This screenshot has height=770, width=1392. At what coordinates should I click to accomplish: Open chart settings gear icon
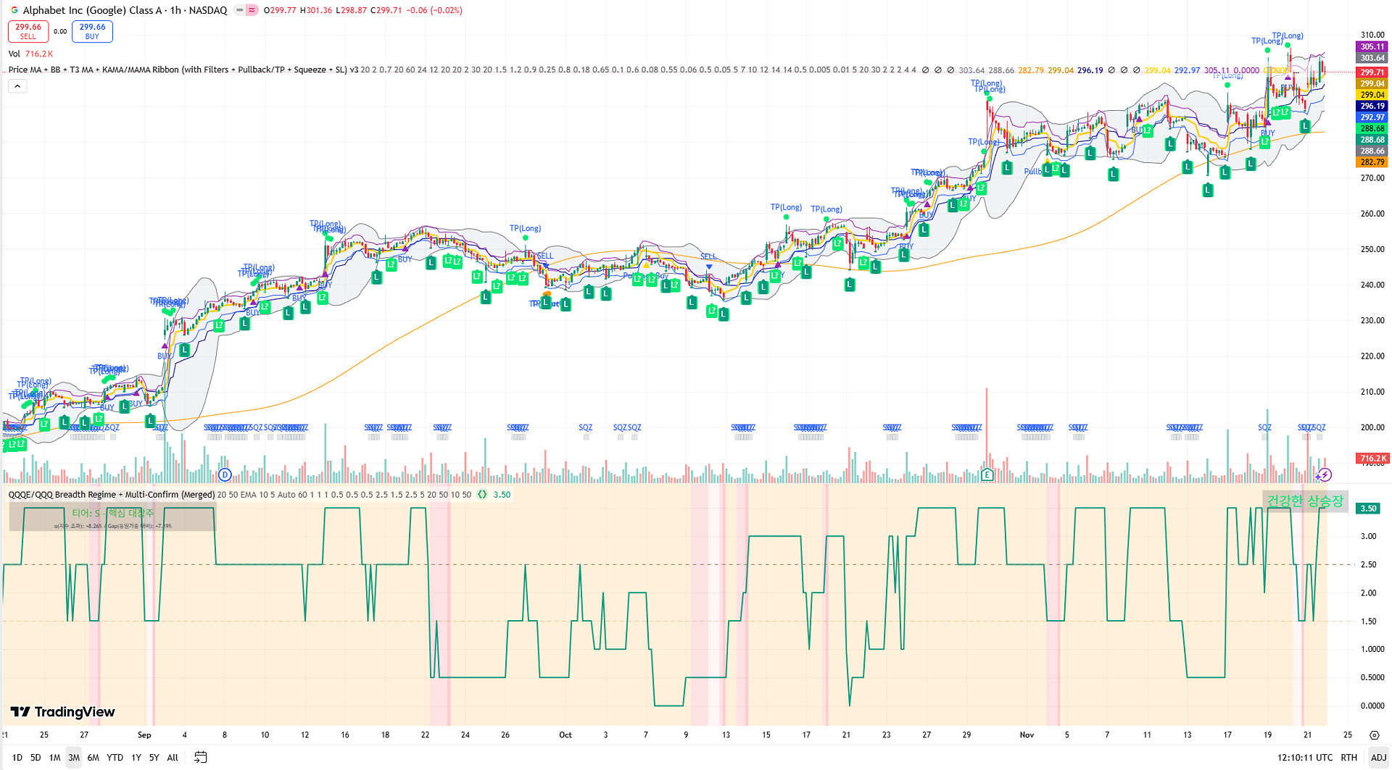pos(1374,735)
